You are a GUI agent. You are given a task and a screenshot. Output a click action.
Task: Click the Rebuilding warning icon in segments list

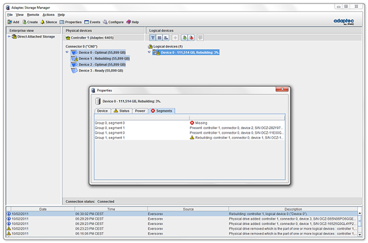tap(192, 137)
